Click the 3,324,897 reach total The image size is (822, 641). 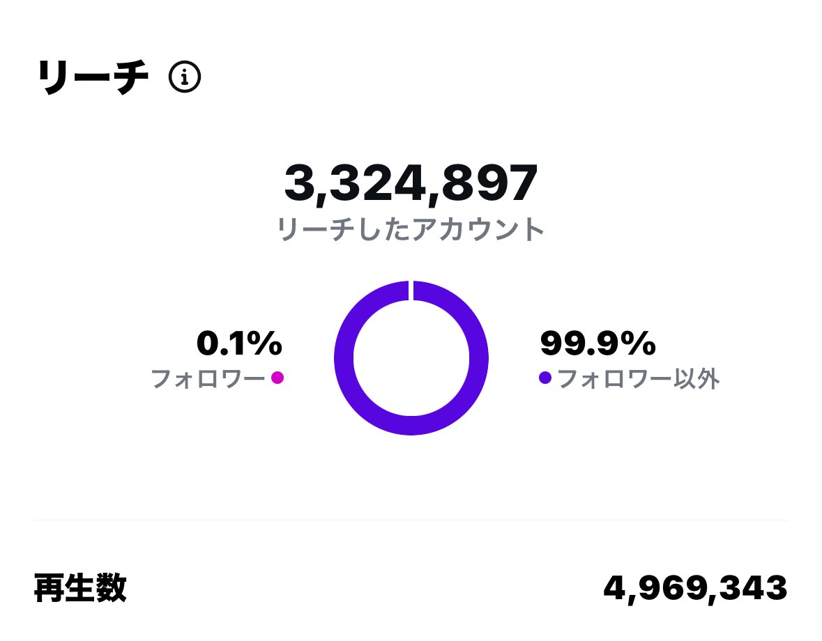(x=411, y=183)
